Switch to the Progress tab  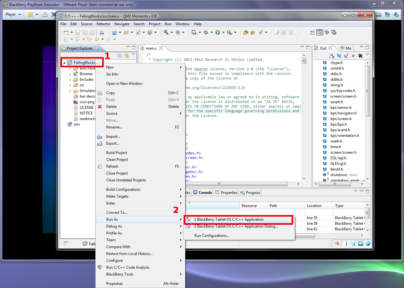[250, 193]
